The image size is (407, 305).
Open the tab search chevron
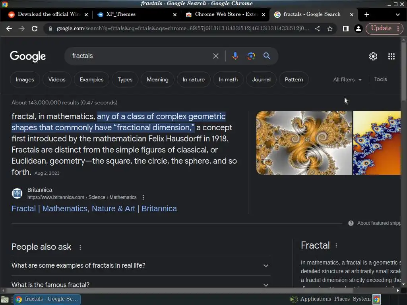(397, 15)
